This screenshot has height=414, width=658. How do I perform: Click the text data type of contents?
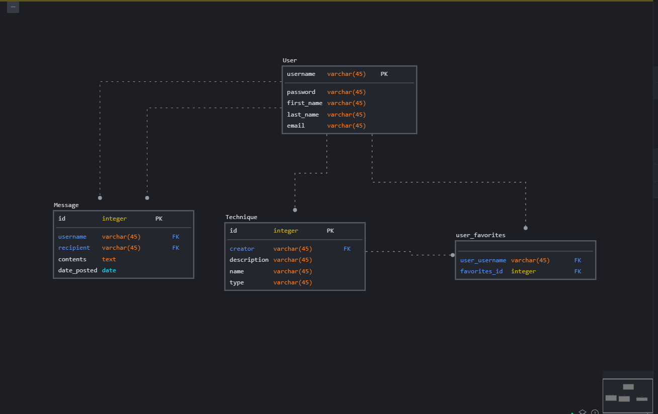109,259
